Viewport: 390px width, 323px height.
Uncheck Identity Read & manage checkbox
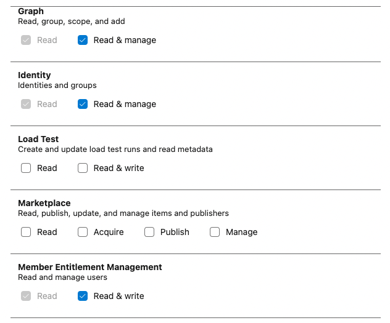(x=83, y=105)
